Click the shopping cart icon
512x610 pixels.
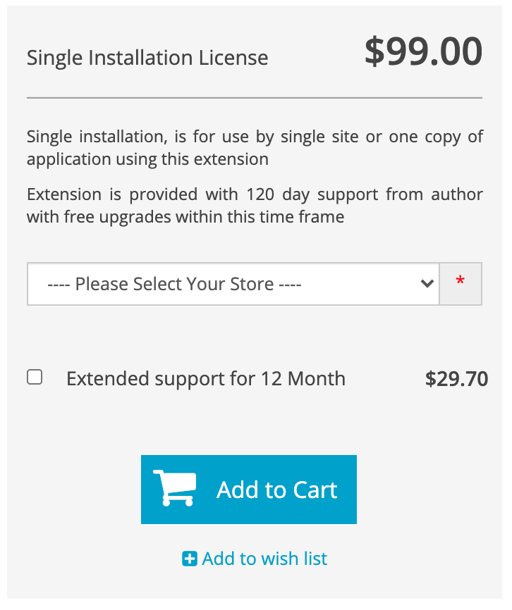(174, 488)
